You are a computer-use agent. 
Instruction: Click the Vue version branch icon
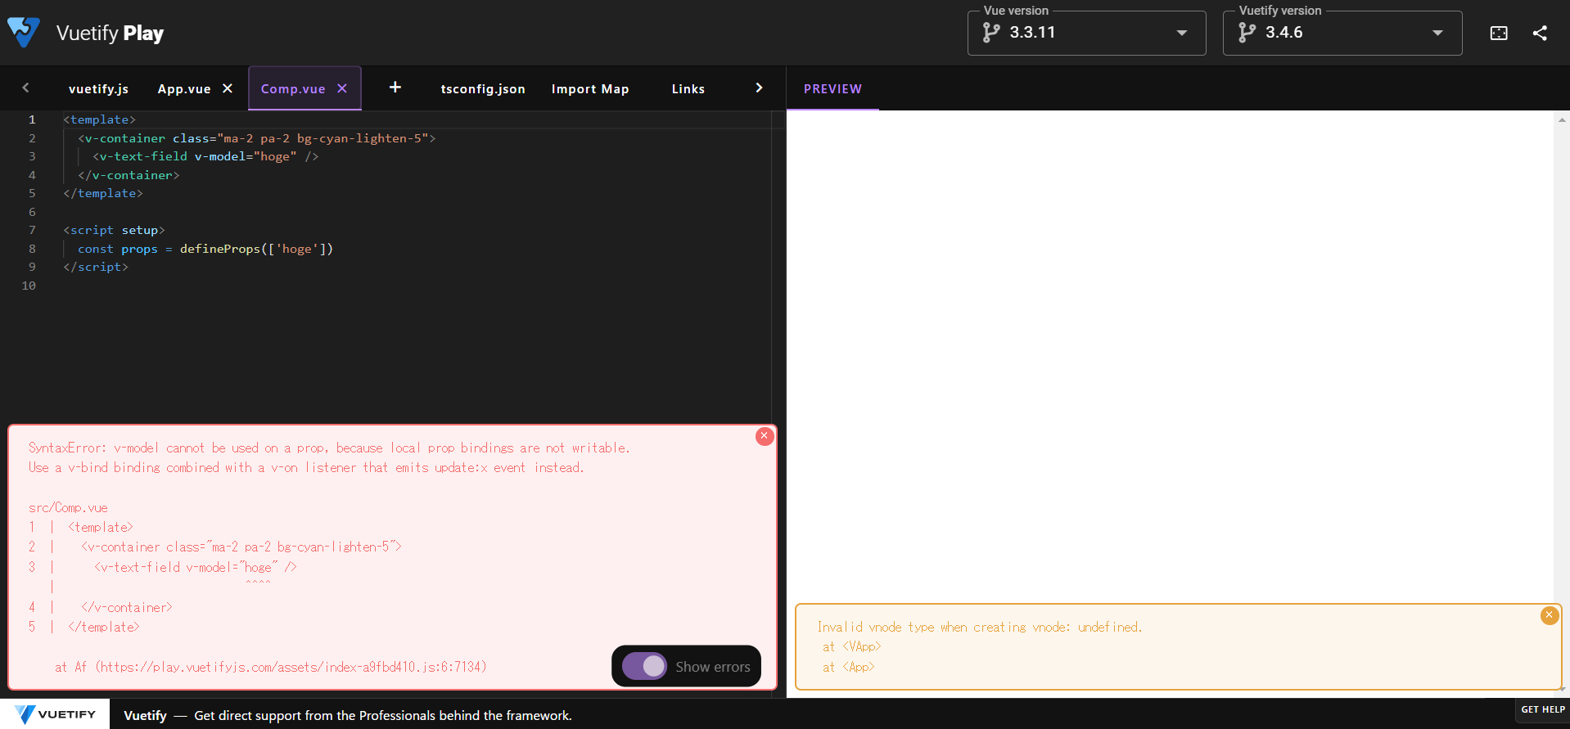click(x=991, y=33)
